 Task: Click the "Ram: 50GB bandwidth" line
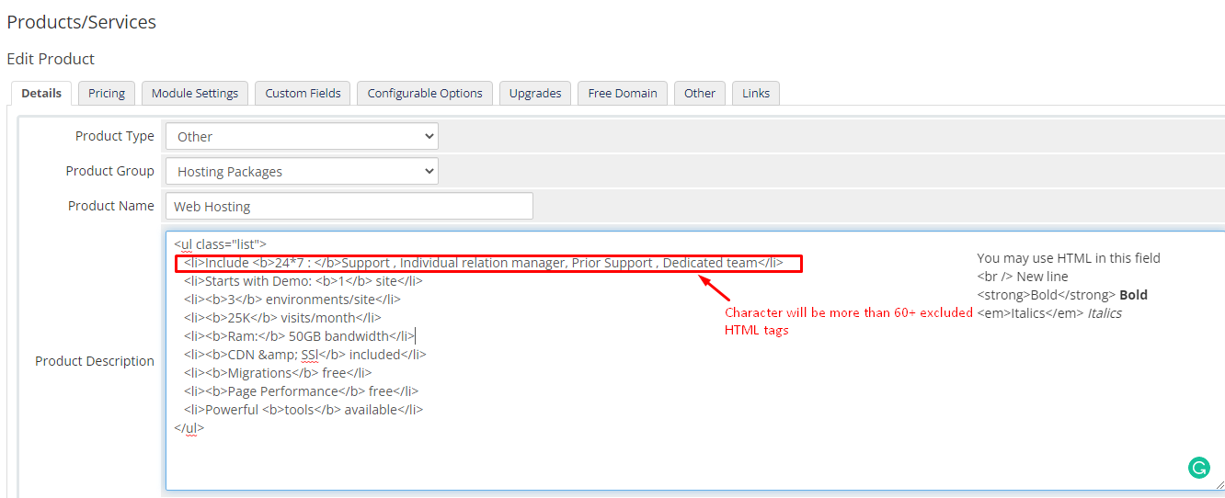point(299,336)
